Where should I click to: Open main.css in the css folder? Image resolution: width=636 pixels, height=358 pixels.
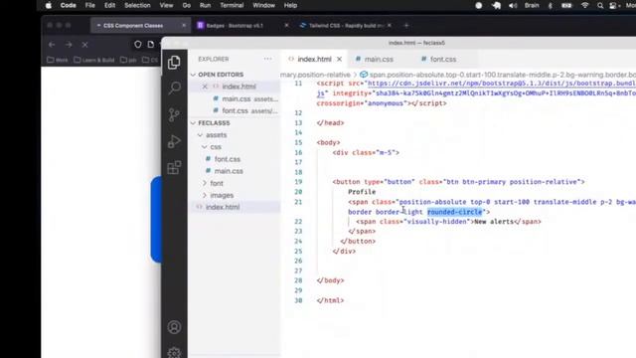click(229, 171)
